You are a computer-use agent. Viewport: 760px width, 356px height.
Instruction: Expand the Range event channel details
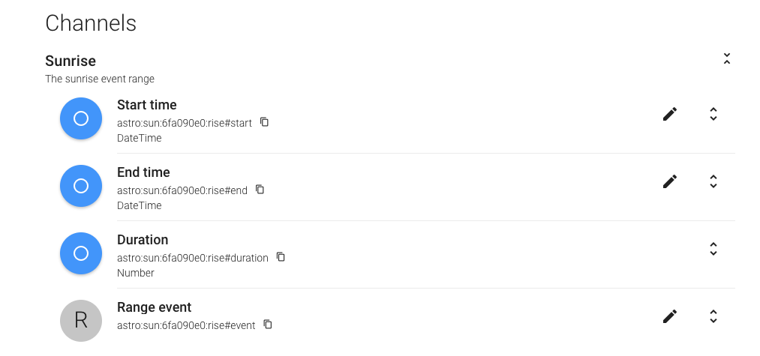coord(713,316)
